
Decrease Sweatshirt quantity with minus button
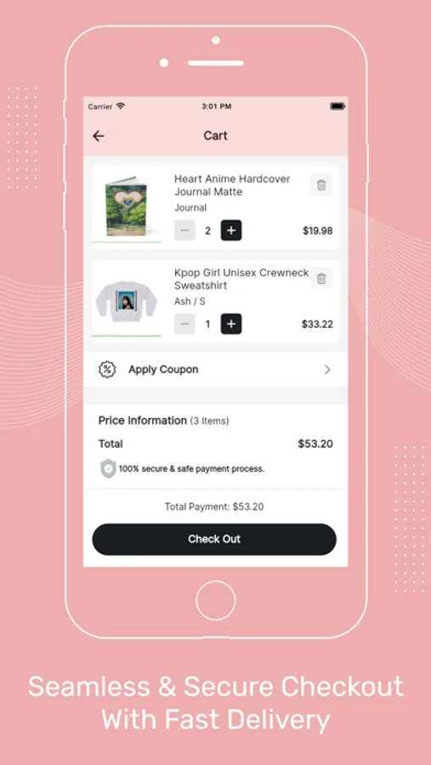[185, 324]
